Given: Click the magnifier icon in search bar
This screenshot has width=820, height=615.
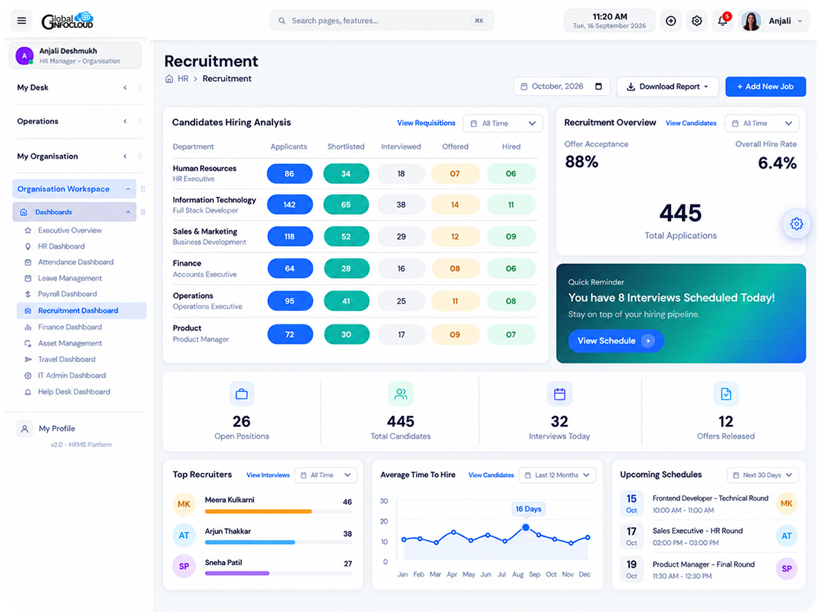Looking at the screenshot, I should pos(282,20).
